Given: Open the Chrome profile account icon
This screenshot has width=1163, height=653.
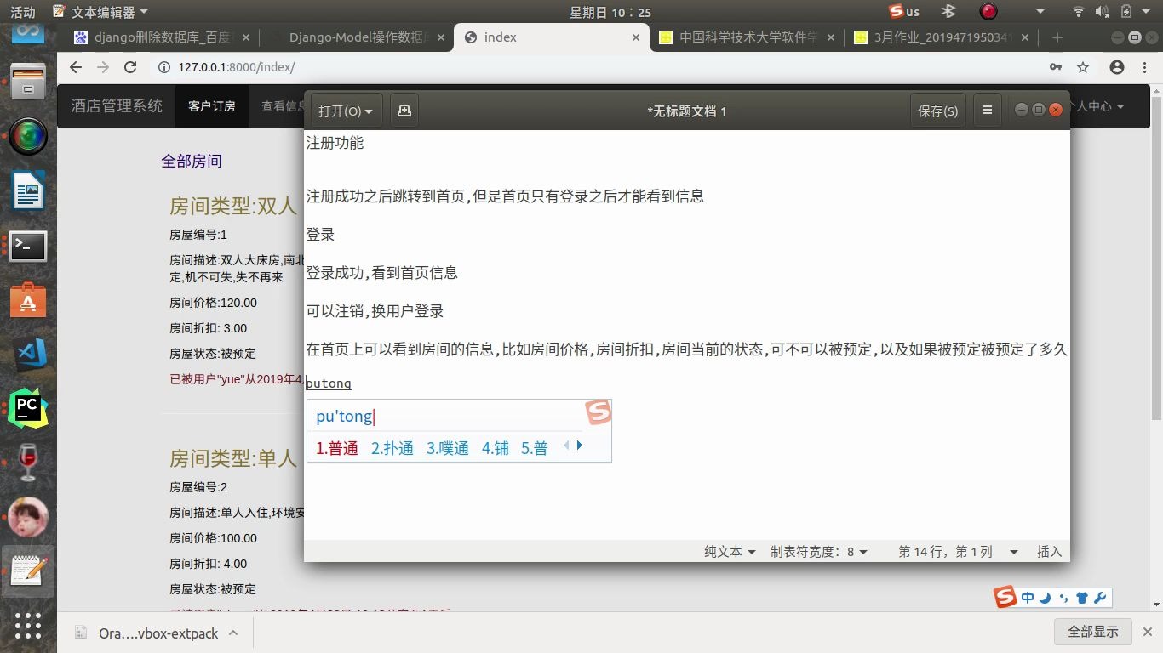Looking at the screenshot, I should click(1117, 67).
